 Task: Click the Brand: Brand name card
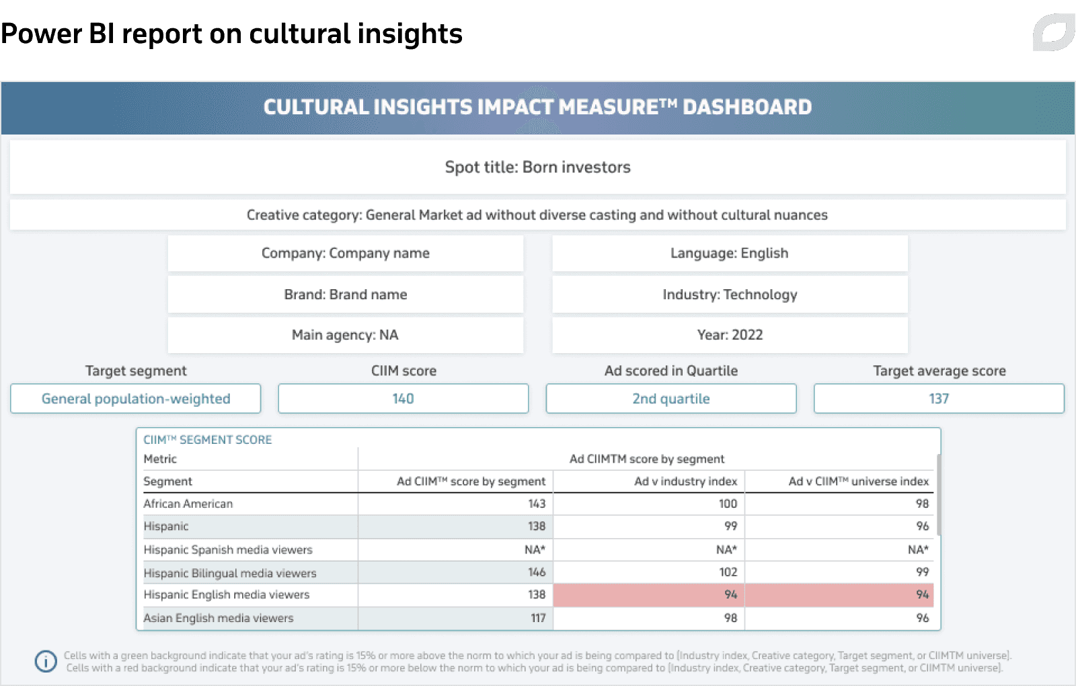pyautogui.click(x=346, y=295)
